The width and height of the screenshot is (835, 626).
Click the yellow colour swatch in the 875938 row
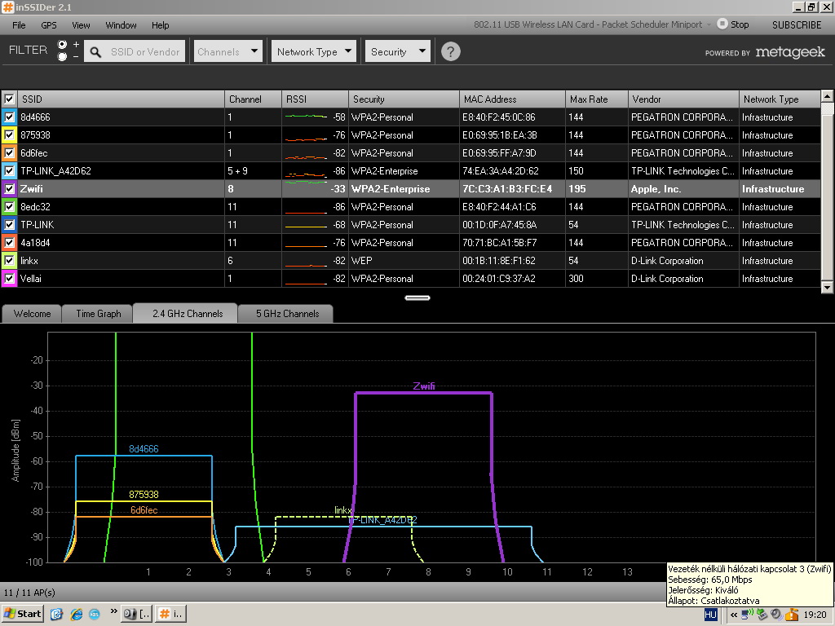pos(9,134)
